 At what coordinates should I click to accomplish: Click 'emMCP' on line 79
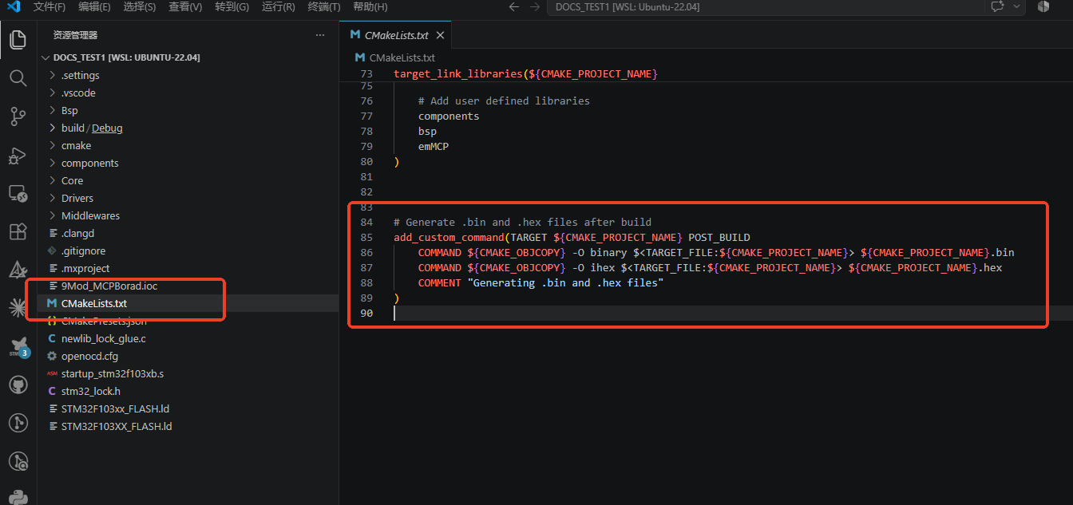434,147
